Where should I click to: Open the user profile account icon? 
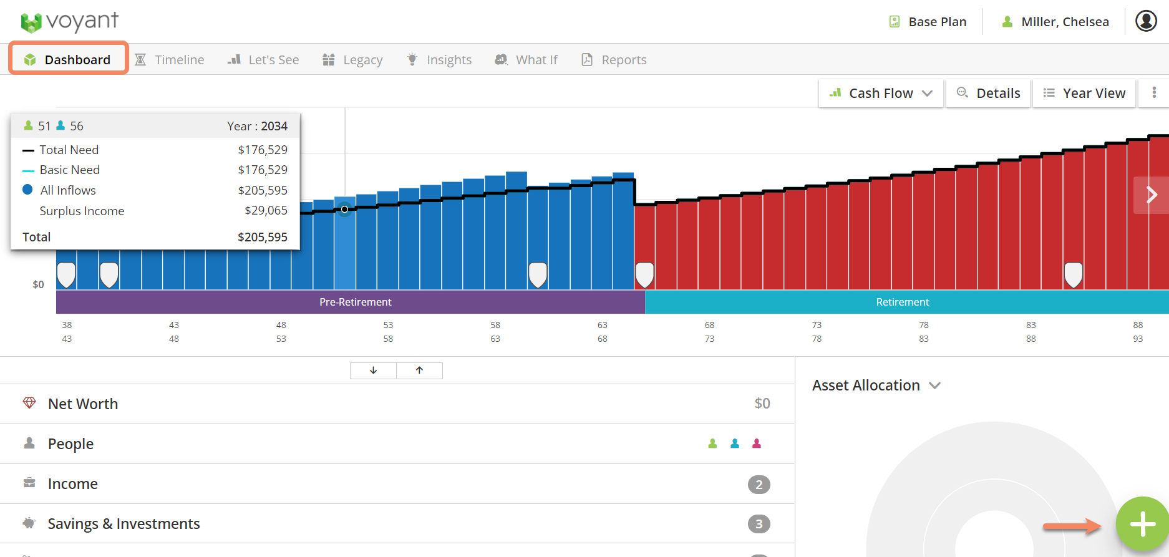point(1146,21)
